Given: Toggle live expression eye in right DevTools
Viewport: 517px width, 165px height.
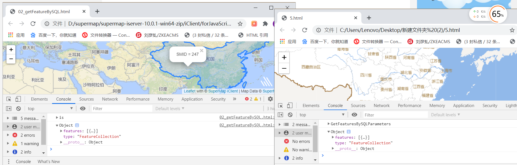Looking at the screenshot, I should (x=354, y=115).
